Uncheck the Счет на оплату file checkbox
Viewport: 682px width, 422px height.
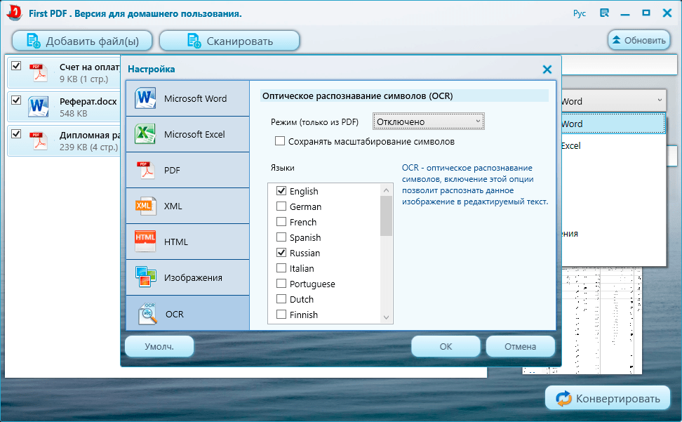(x=16, y=66)
